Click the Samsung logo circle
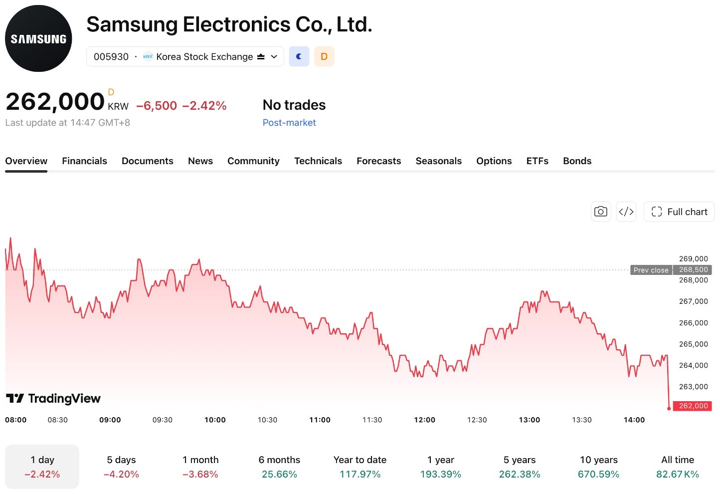 click(38, 38)
